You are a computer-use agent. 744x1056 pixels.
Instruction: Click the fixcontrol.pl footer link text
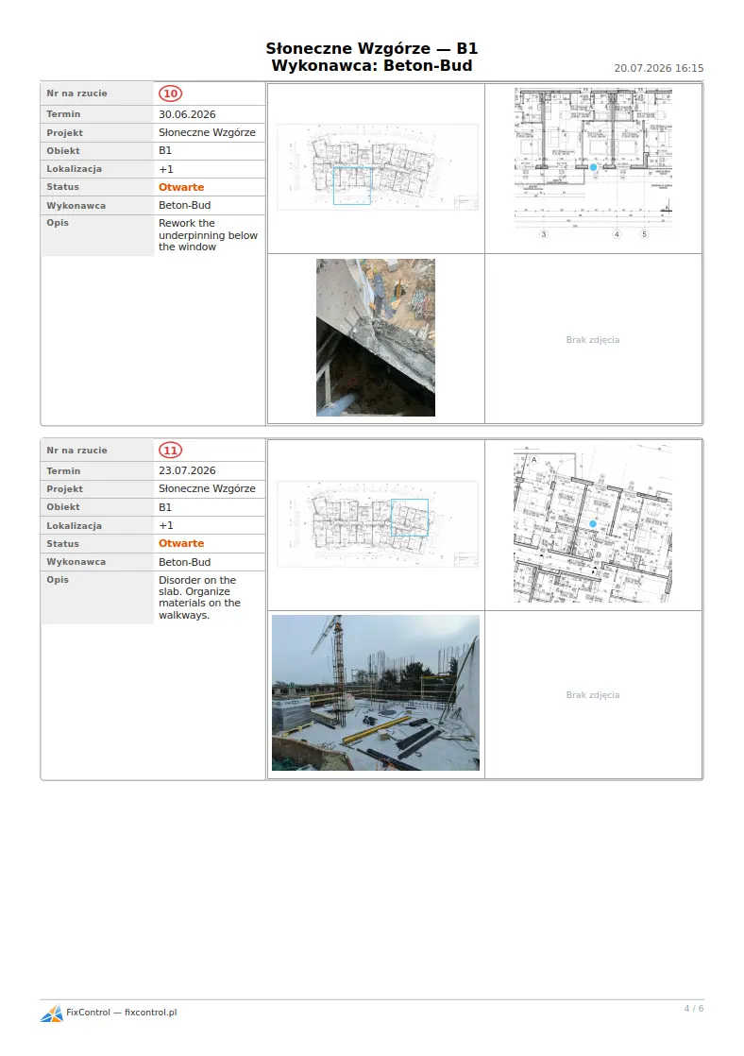coord(151,1013)
